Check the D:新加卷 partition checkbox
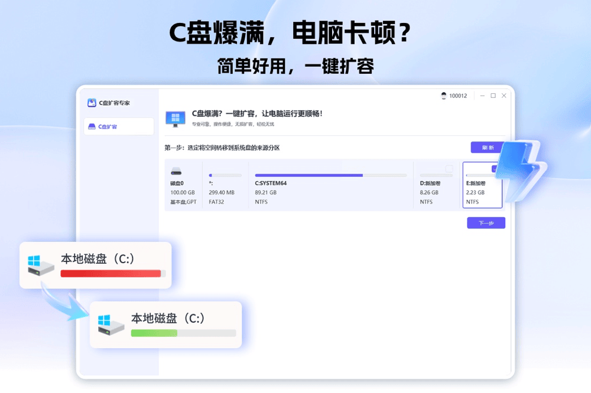Image resolution: width=591 pixels, height=393 pixels. tap(449, 168)
